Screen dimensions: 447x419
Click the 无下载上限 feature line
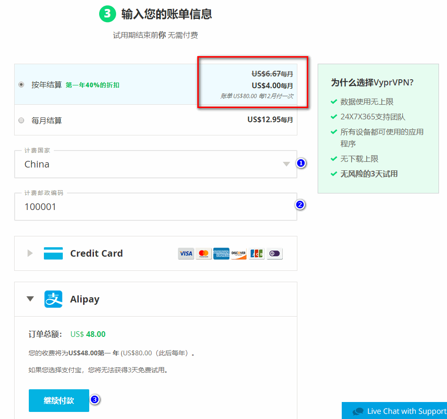(x=359, y=159)
